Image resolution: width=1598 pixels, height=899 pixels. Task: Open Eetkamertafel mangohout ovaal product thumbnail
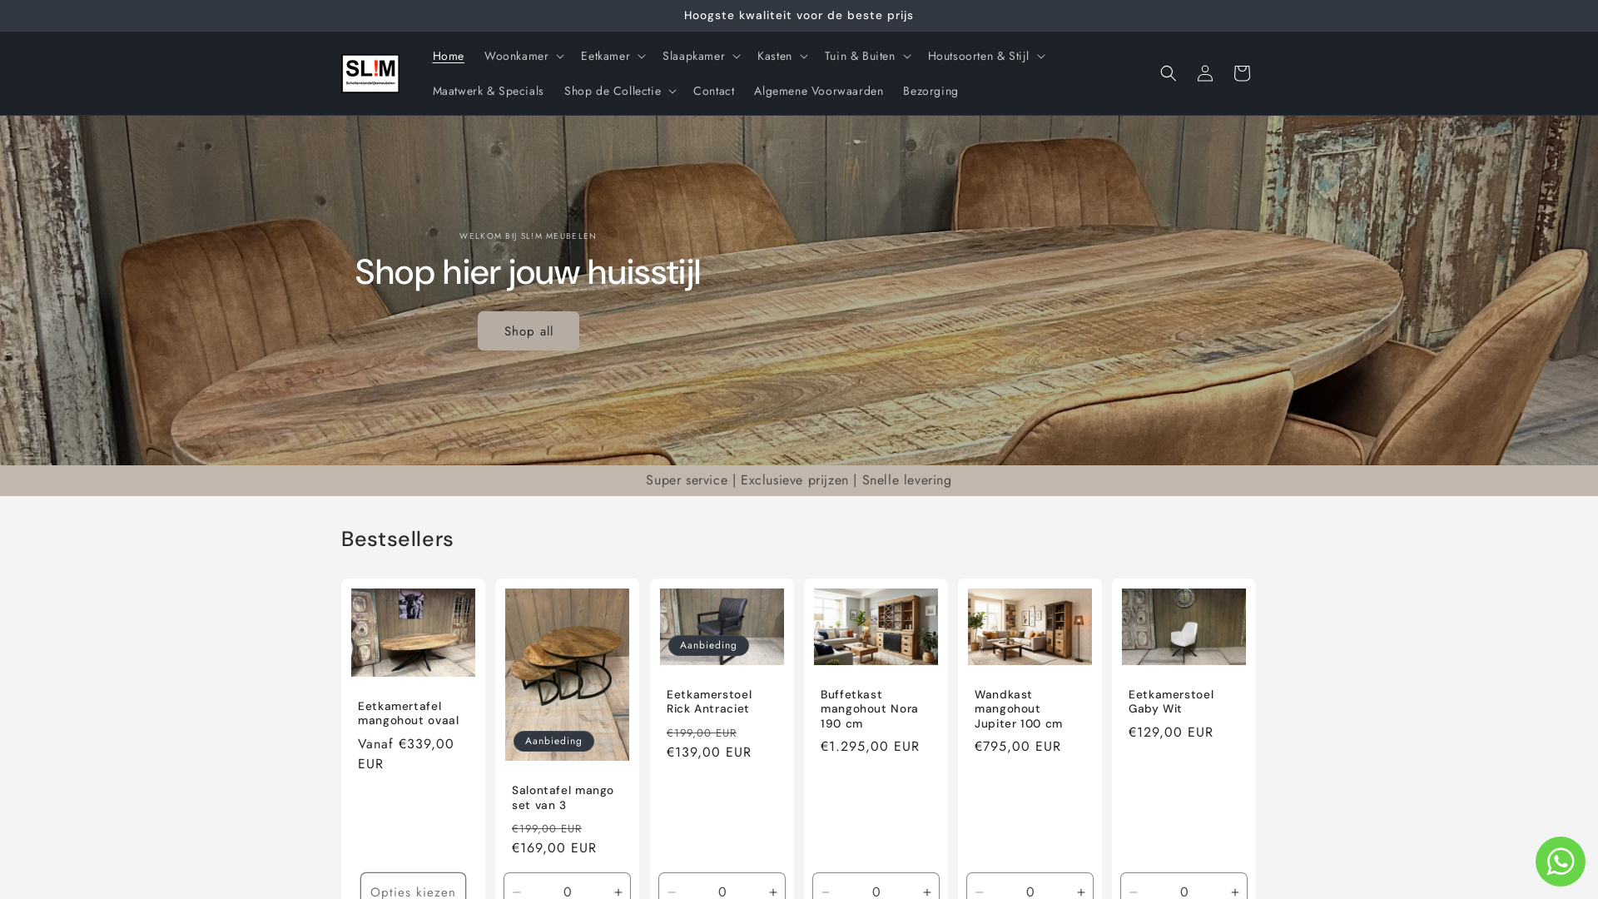[x=413, y=633]
